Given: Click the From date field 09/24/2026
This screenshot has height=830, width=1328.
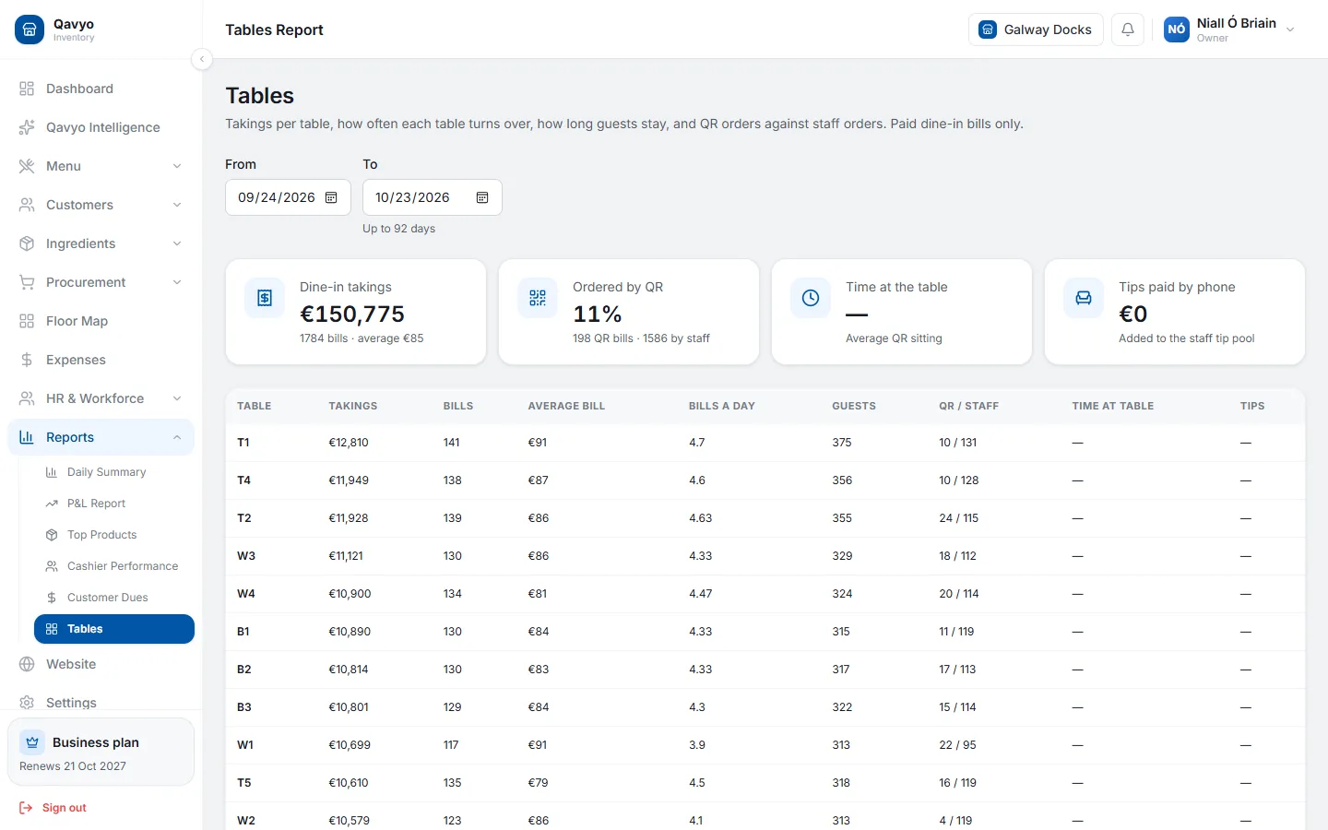Looking at the screenshot, I should click(x=288, y=197).
